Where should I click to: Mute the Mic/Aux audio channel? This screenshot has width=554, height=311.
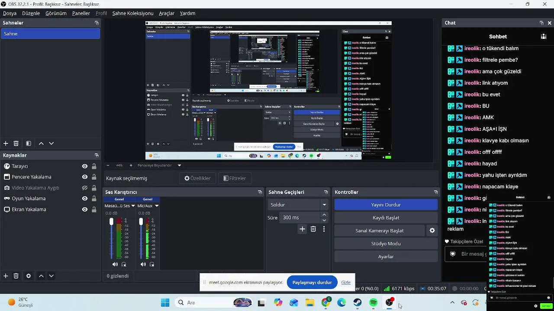(143, 264)
